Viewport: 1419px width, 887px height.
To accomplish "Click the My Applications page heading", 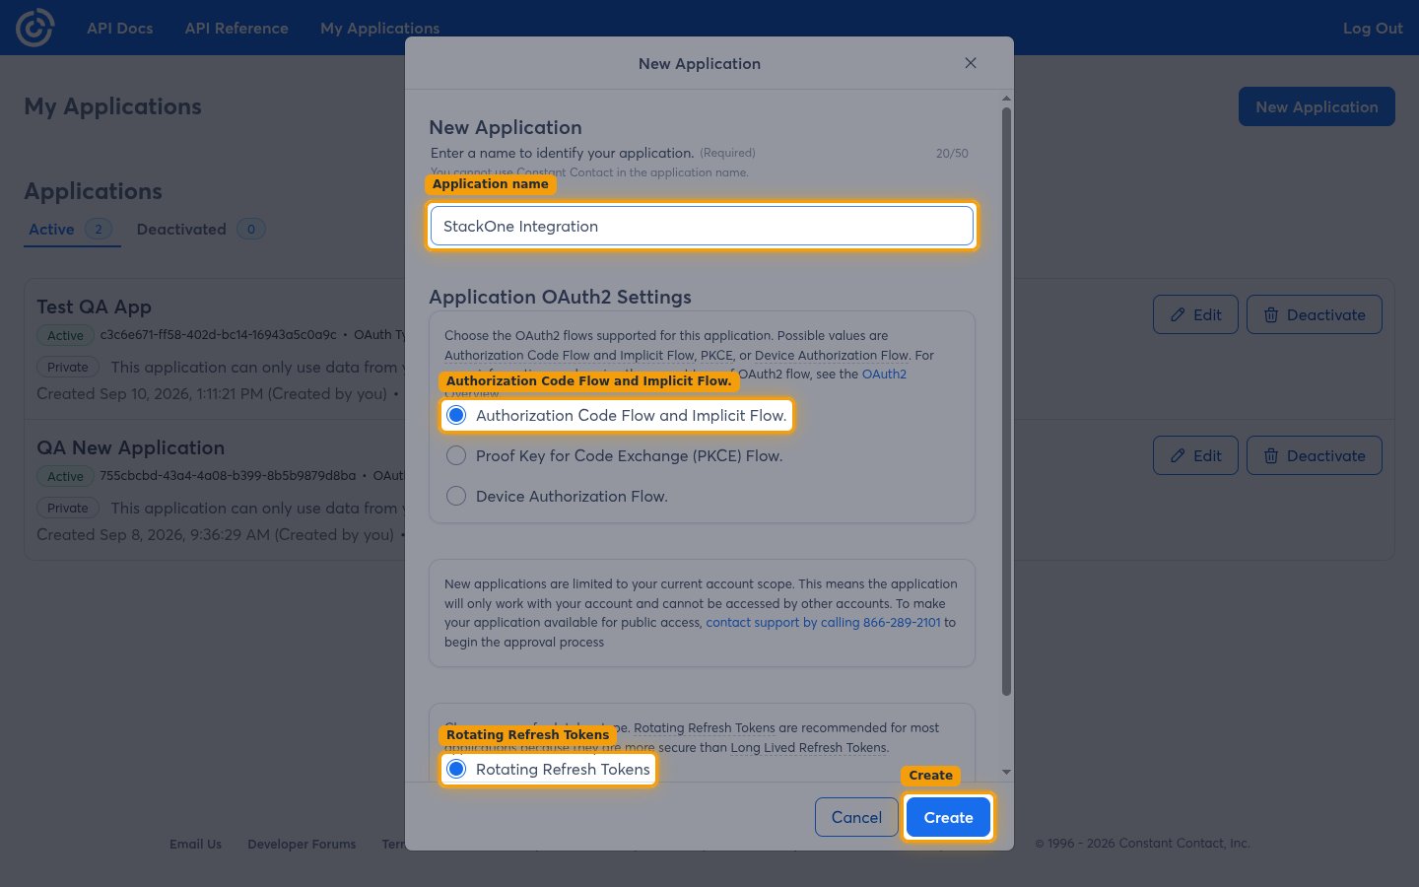I will (112, 106).
